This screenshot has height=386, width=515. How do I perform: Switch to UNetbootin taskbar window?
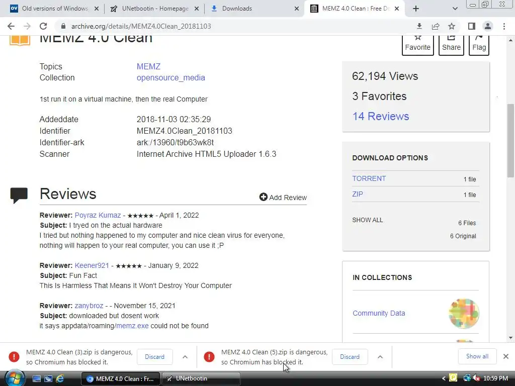tap(201, 379)
